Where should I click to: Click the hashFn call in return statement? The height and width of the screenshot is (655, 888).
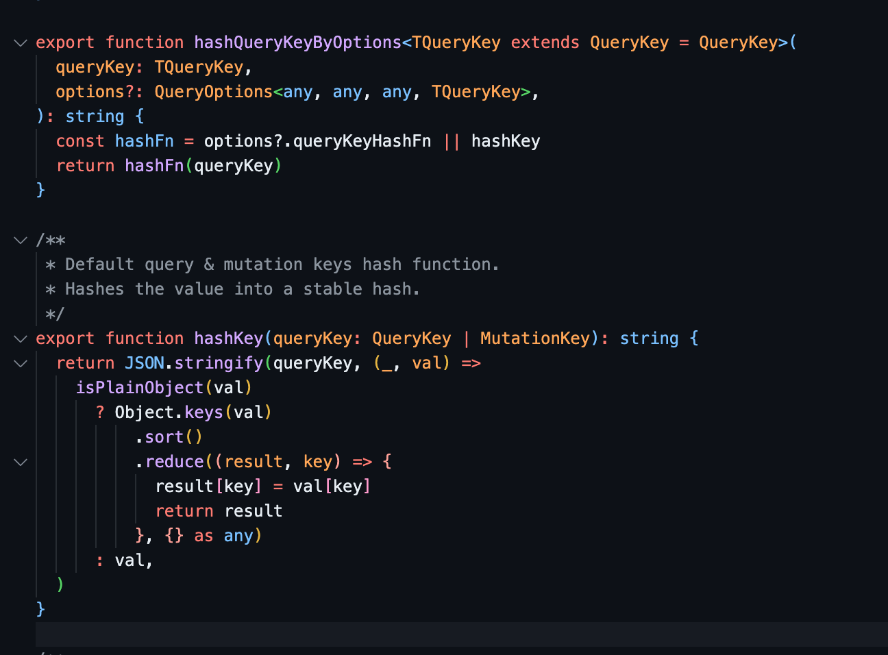pyautogui.click(x=154, y=166)
